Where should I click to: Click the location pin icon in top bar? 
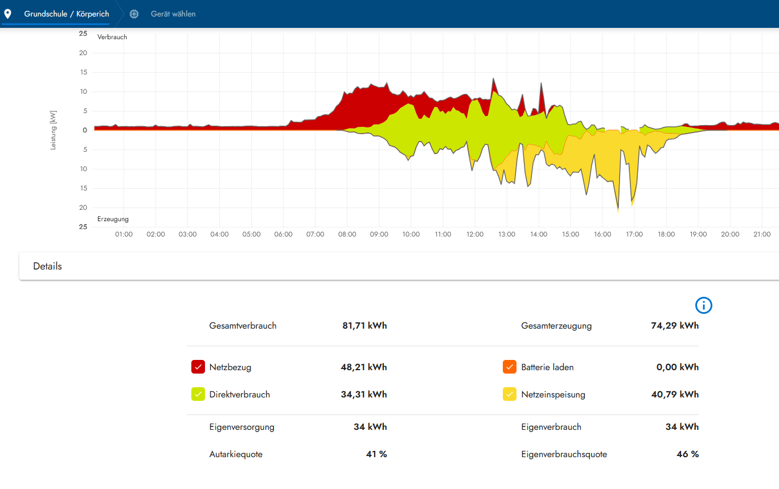(x=7, y=13)
